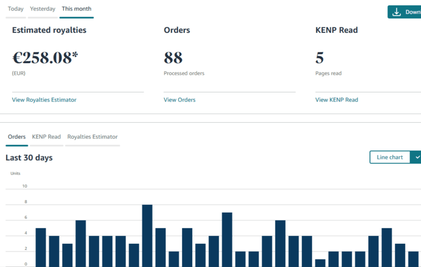This screenshot has width=421, height=267.
Task: Click the checkmark icon next to Line chart
Action: (417, 157)
